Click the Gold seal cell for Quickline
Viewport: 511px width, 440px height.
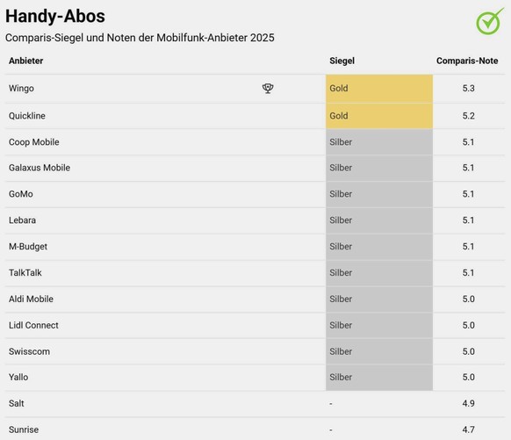[x=379, y=116]
